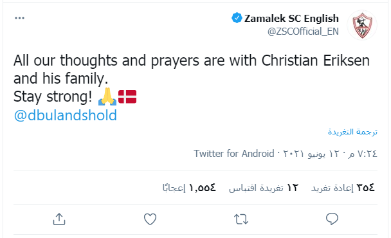
Task: Open Zamalek club crest profile picture
Action: tap(362, 25)
